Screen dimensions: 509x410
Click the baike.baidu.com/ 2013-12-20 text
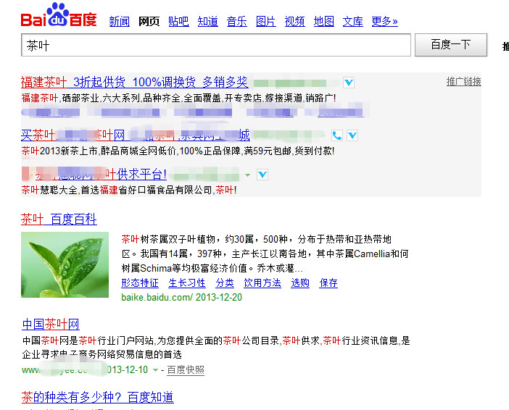point(181,297)
